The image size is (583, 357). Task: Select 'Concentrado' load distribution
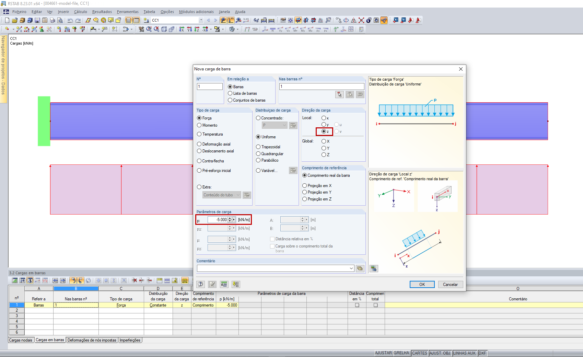click(x=270, y=118)
